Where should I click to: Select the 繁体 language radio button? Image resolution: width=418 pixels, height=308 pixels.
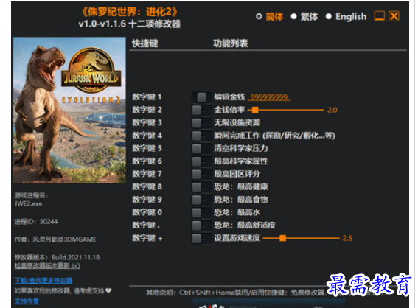pos(293,16)
